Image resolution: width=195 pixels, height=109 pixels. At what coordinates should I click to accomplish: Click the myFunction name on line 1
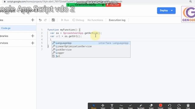[x=67, y=30]
